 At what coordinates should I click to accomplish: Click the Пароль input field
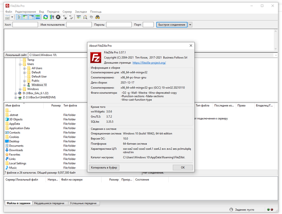pyautogui.click(x=119, y=25)
